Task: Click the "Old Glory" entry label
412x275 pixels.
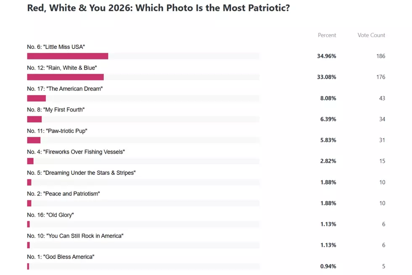Action: (x=50, y=215)
